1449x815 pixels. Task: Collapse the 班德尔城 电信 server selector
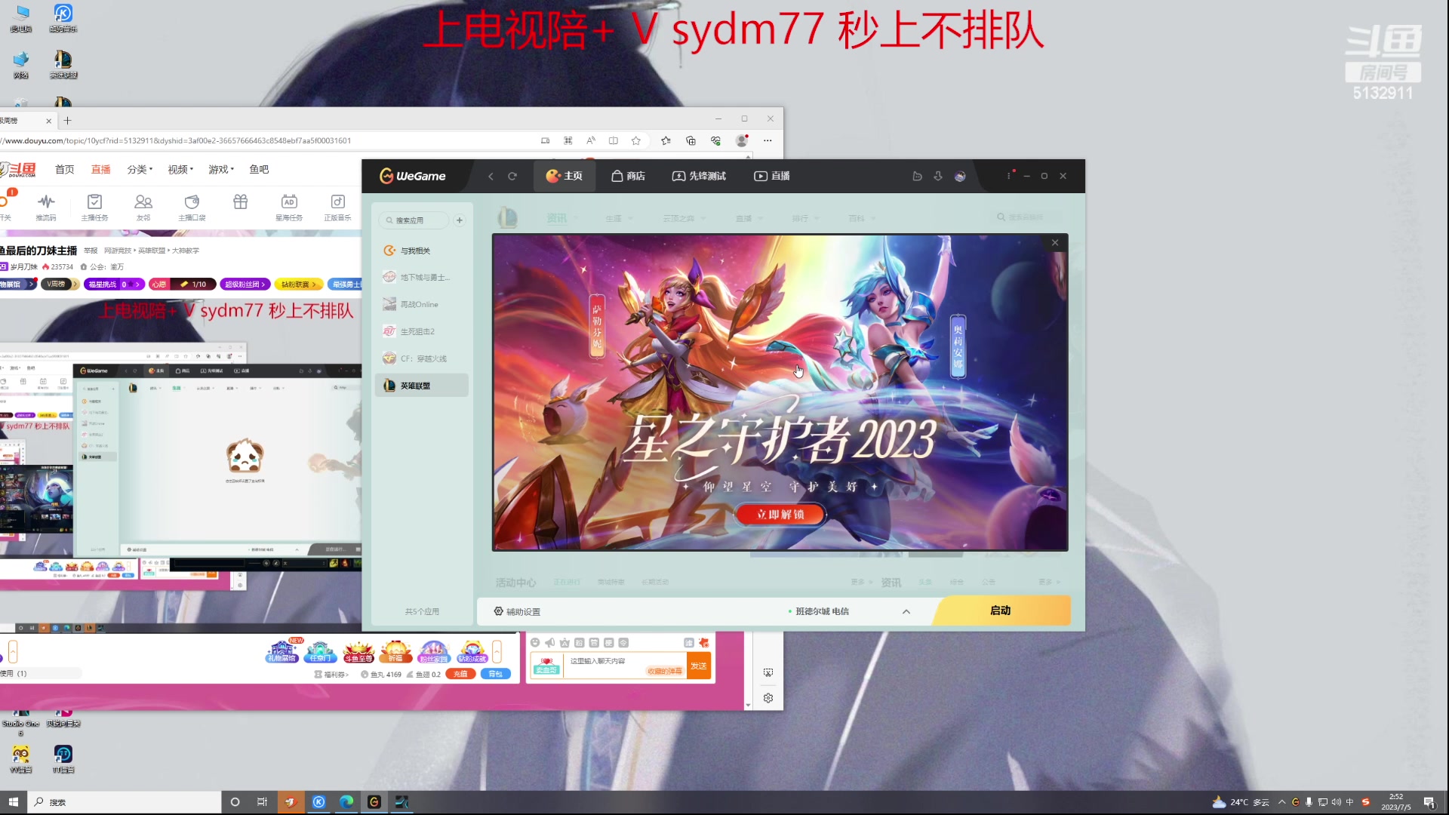coord(906,611)
